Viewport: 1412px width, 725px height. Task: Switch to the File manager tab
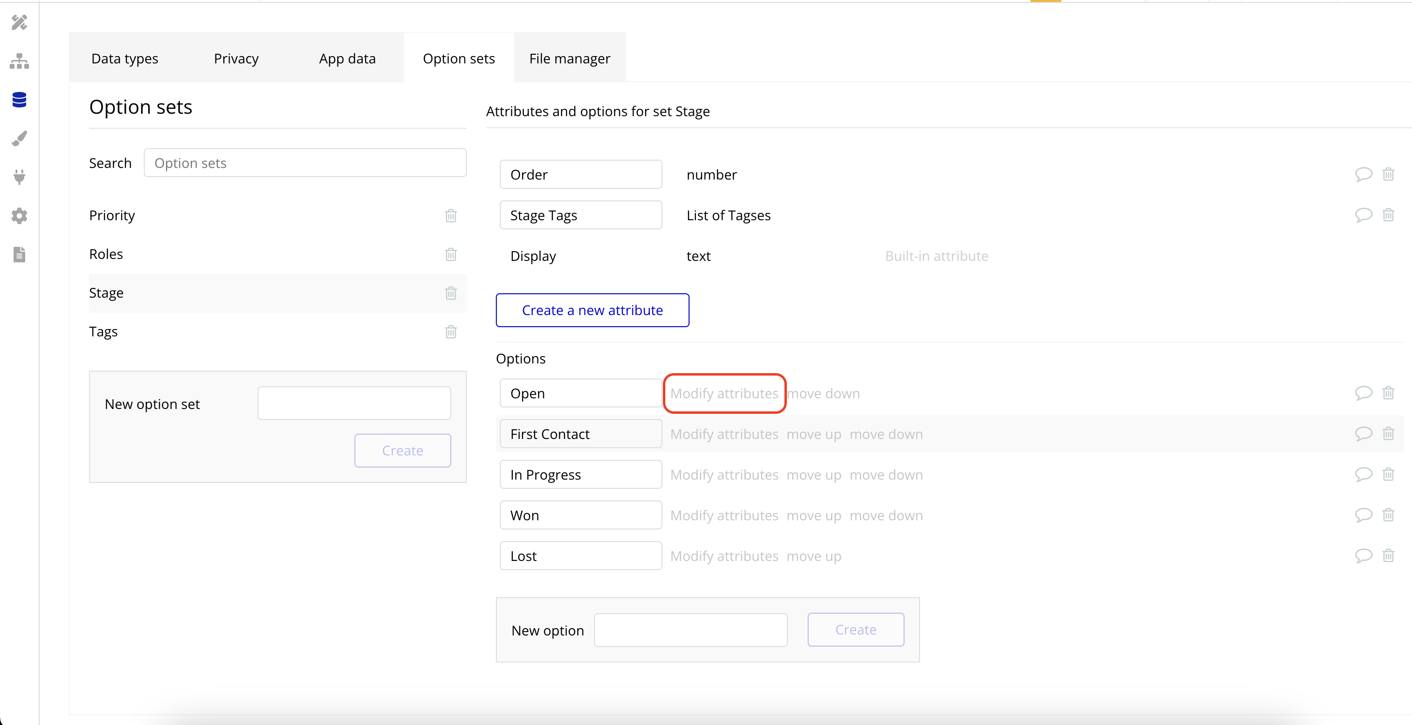[x=569, y=58]
